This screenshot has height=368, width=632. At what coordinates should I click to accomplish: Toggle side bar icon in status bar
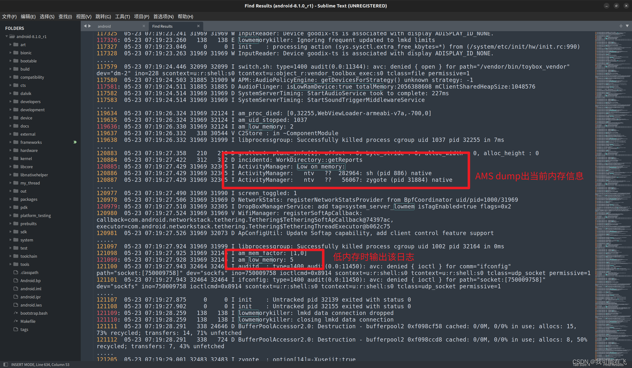coord(5,365)
